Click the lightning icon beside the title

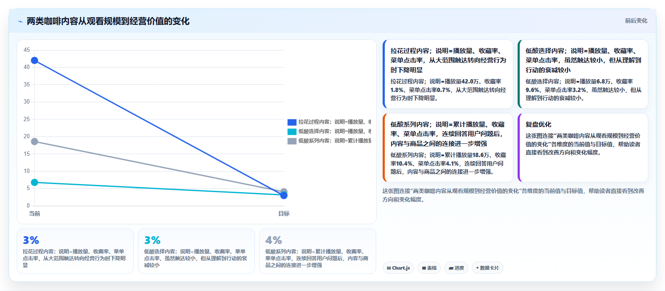20,21
